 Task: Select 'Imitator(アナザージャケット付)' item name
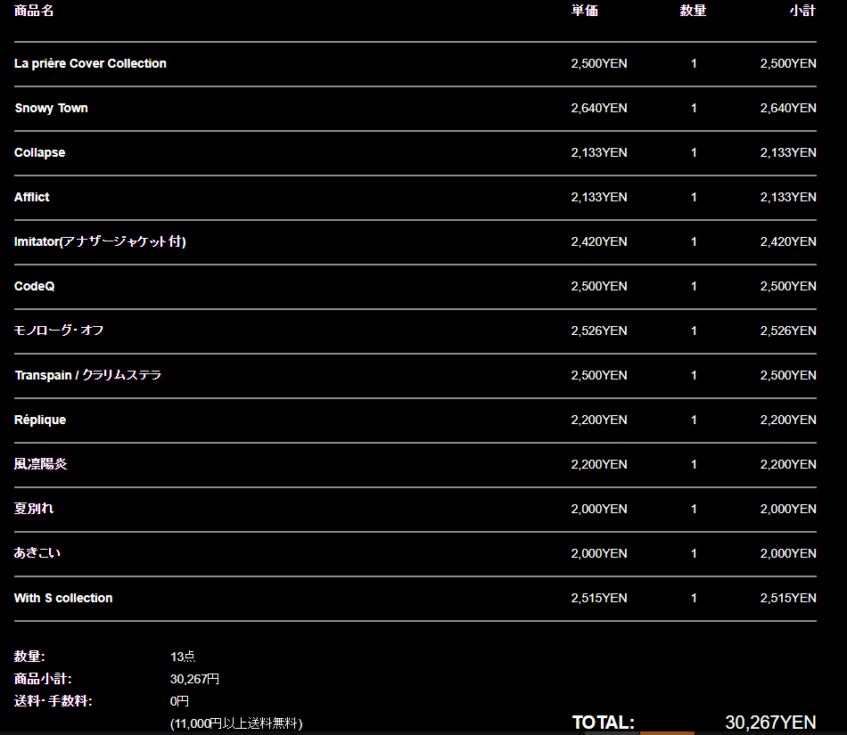100,241
